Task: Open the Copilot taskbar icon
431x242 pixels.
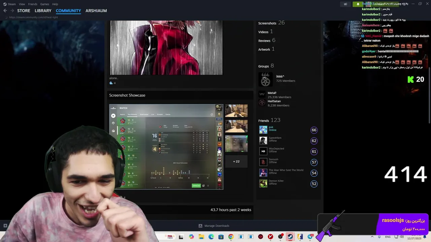Action: click(191, 237)
